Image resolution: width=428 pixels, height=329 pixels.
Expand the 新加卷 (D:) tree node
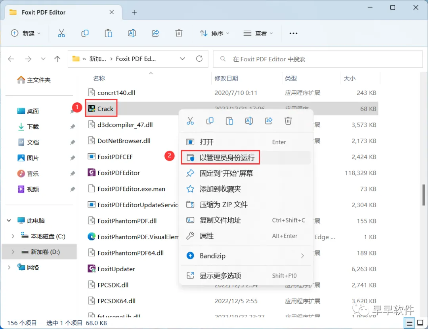(x=13, y=252)
